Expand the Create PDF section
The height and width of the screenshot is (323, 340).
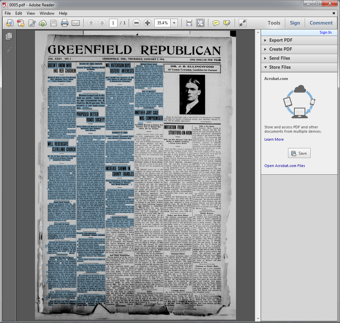click(299, 49)
